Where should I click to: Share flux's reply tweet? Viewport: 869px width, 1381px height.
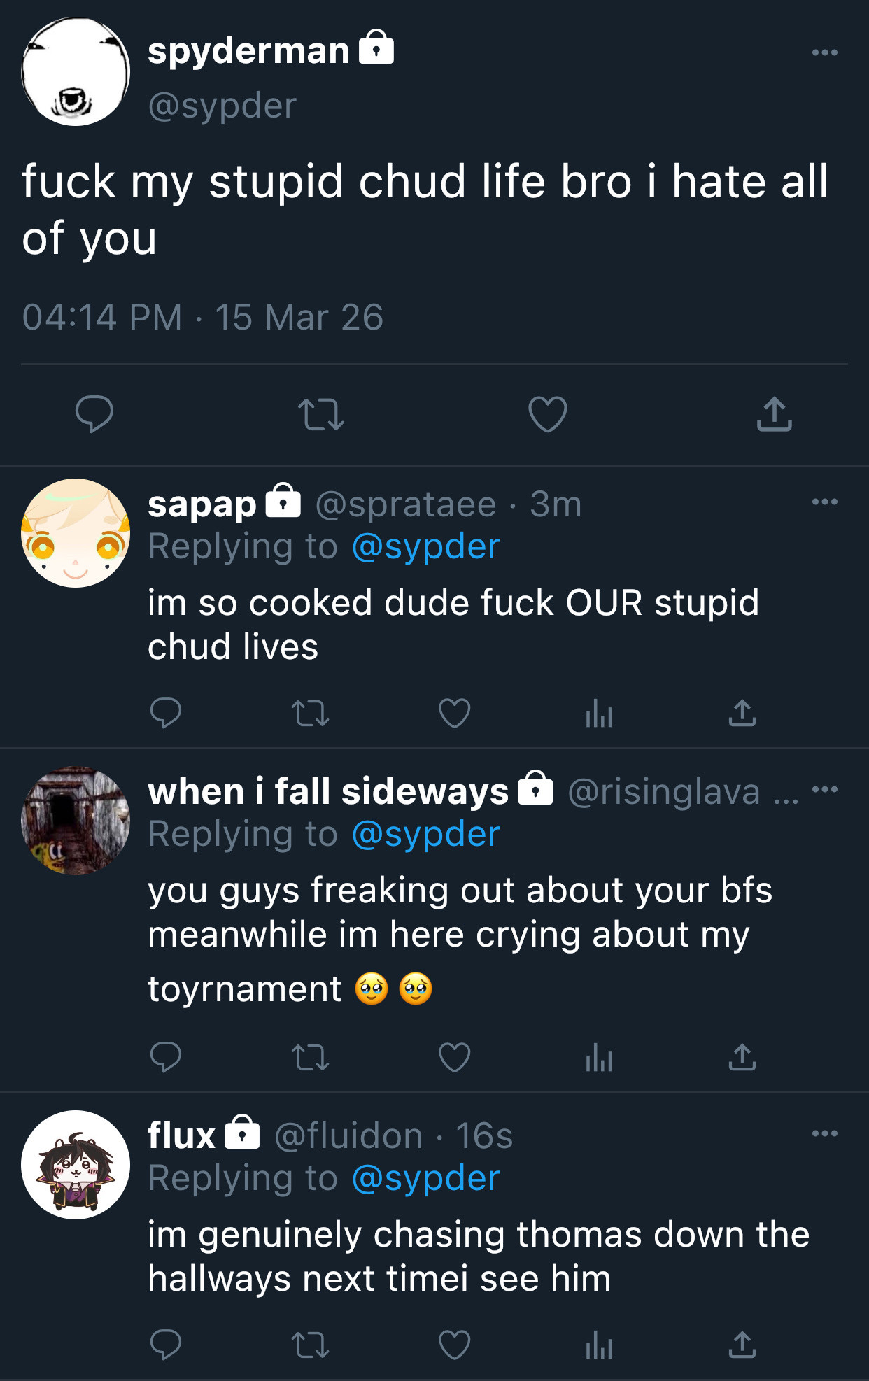pyautogui.click(x=742, y=1344)
